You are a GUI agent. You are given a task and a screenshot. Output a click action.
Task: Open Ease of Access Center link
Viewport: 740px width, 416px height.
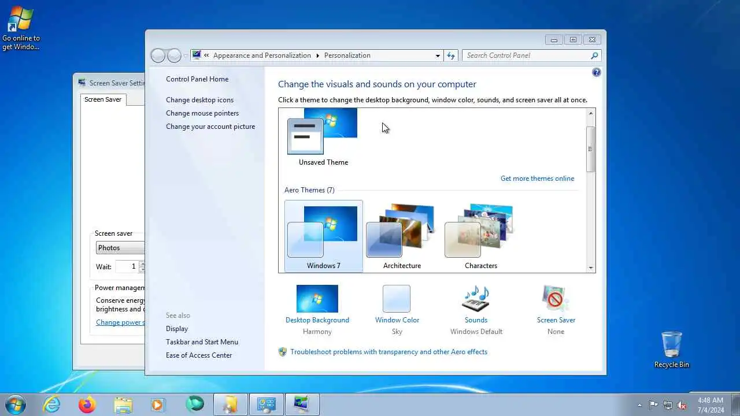tap(199, 355)
